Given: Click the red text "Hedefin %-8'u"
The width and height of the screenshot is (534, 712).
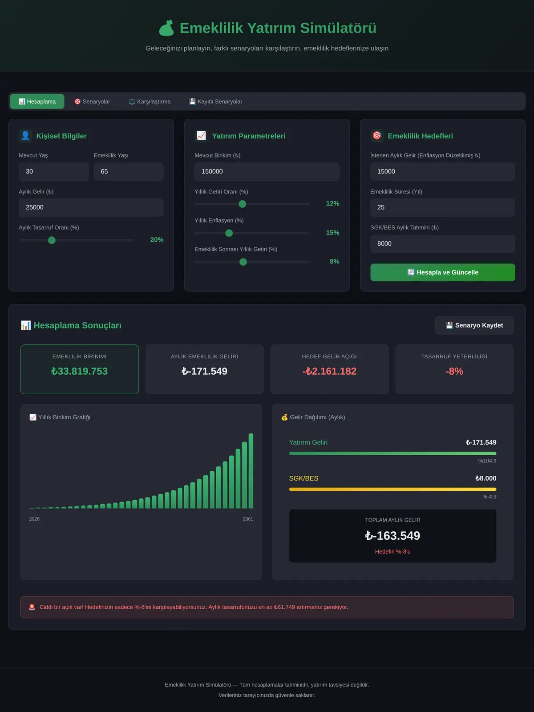Looking at the screenshot, I should coord(393,552).
